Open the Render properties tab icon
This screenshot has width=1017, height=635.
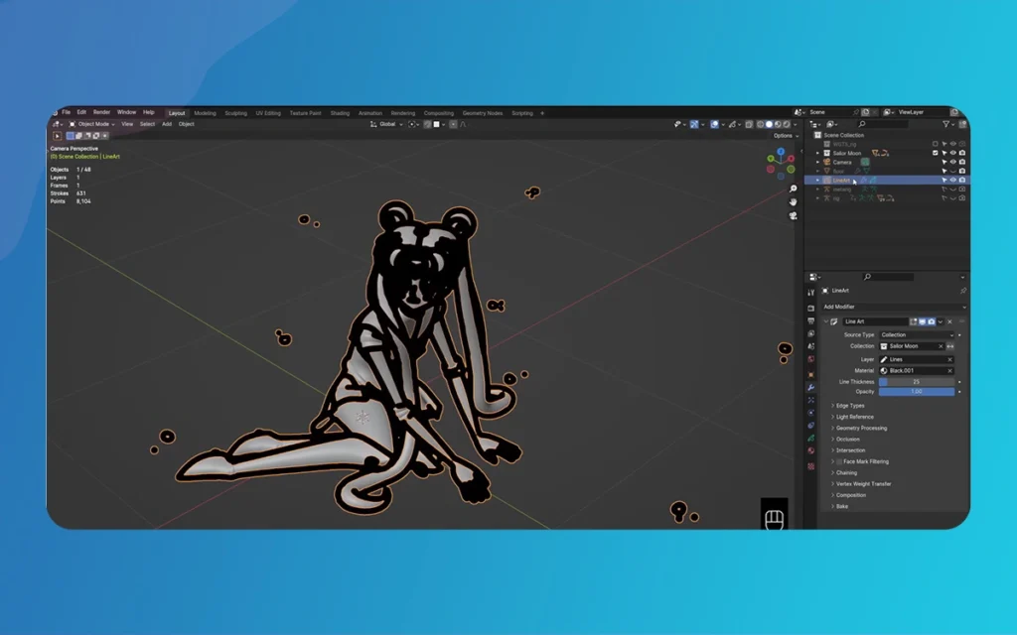tap(810, 309)
